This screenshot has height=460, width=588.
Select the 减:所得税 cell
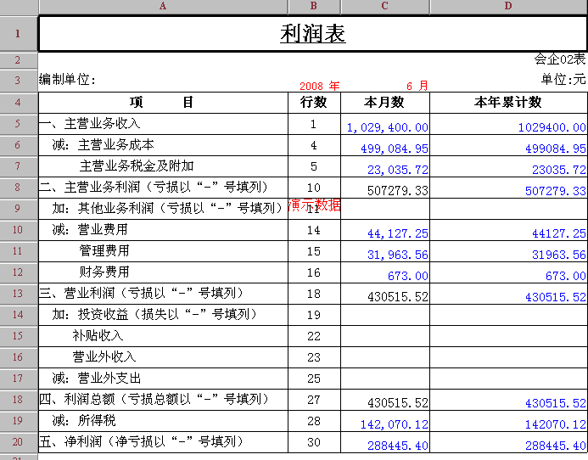(x=163, y=421)
